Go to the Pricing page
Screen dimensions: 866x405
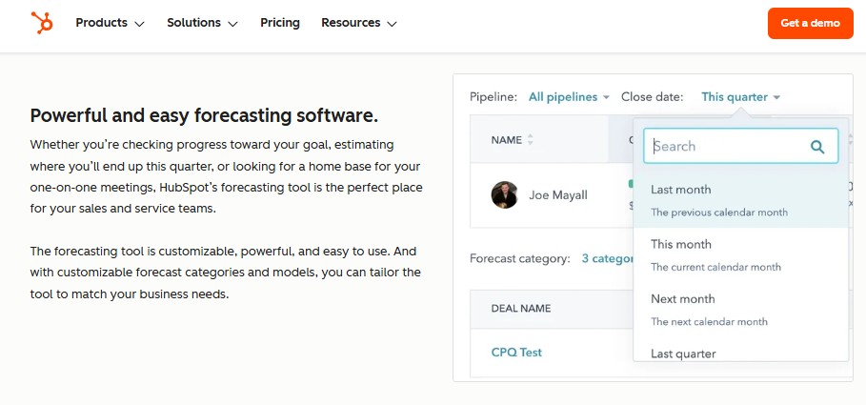pyautogui.click(x=280, y=23)
